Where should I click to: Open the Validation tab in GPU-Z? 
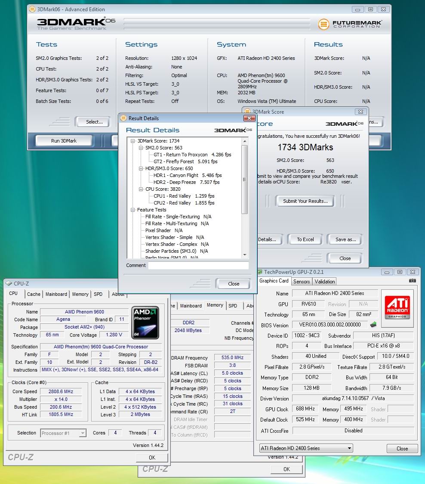tap(324, 282)
